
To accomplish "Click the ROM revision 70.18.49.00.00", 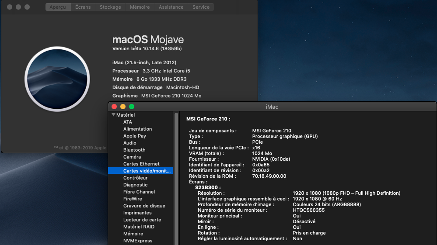I will [x=269, y=176].
